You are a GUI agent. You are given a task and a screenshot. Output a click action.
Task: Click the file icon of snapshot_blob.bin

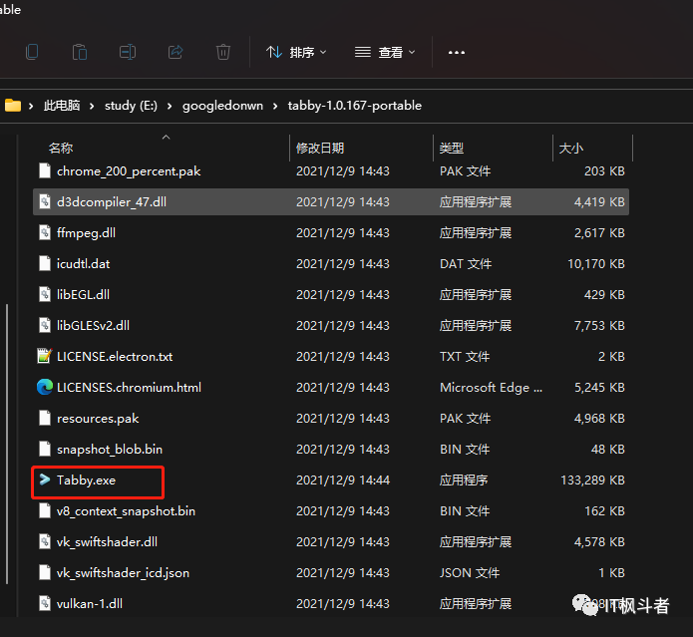coord(45,449)
